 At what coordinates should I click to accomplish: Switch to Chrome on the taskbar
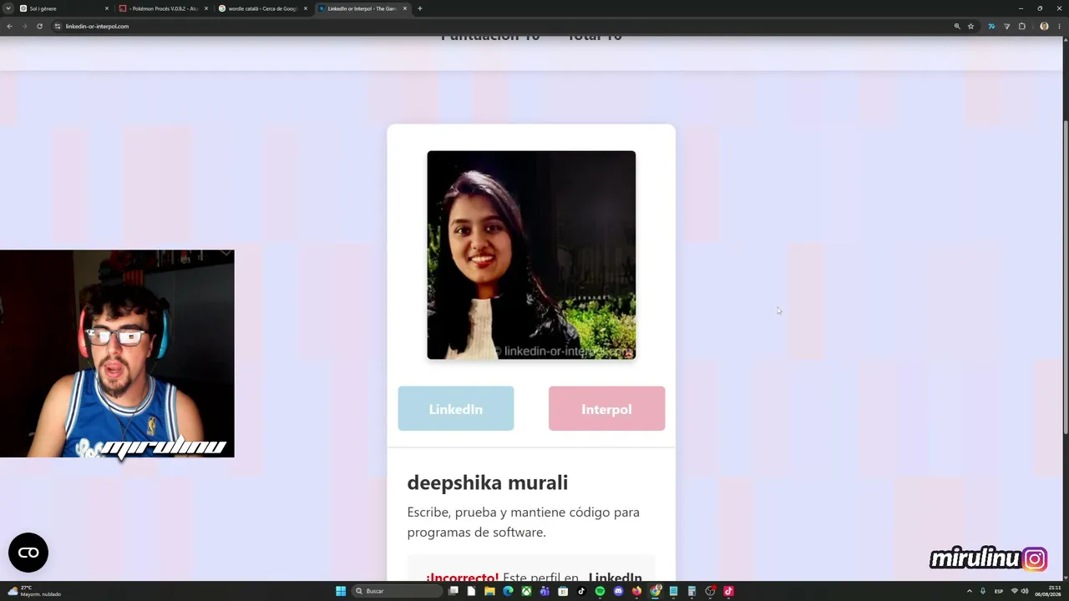[x=655, y=591]
